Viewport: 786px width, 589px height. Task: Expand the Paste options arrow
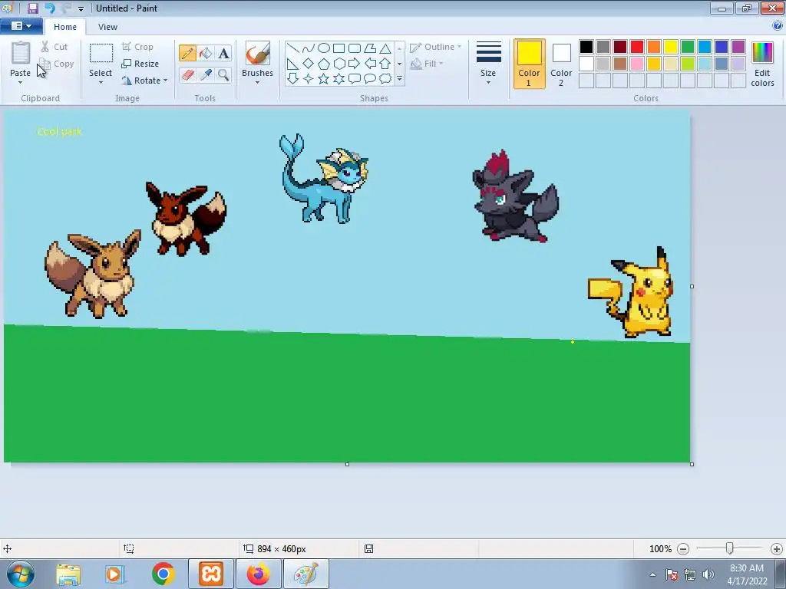coord(20,82)
